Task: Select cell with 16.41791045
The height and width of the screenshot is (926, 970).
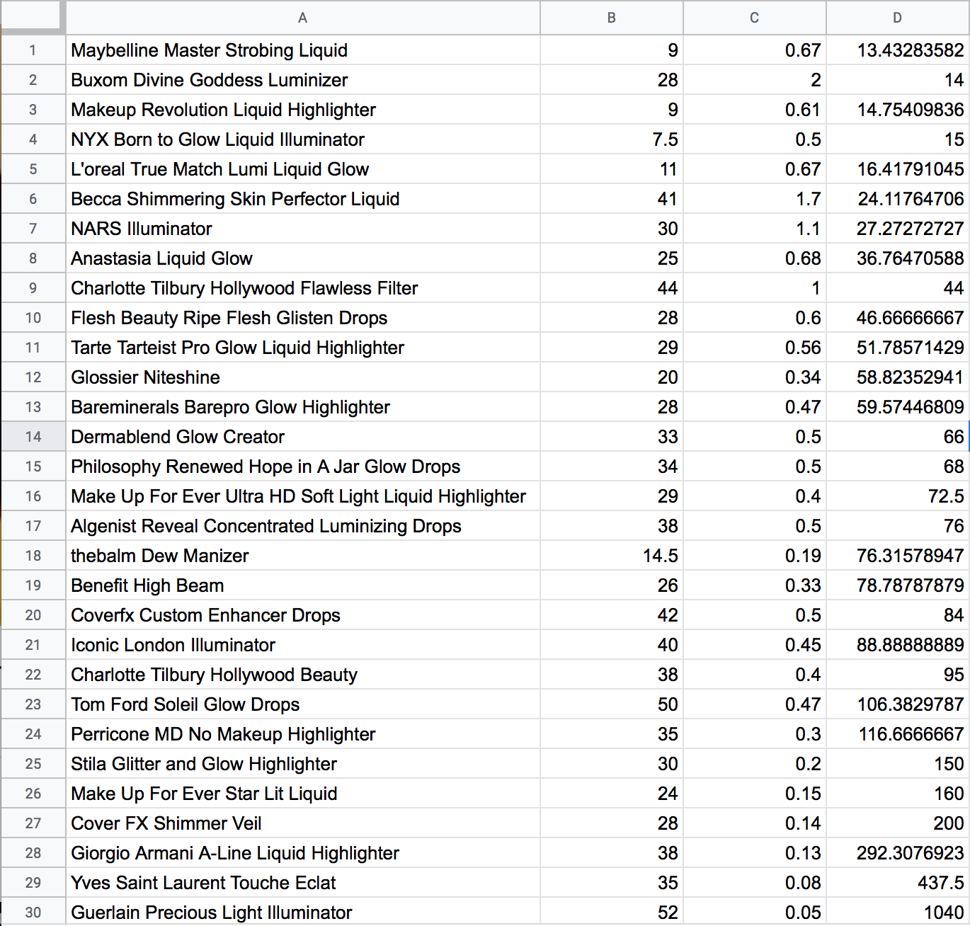Action: 898,169
